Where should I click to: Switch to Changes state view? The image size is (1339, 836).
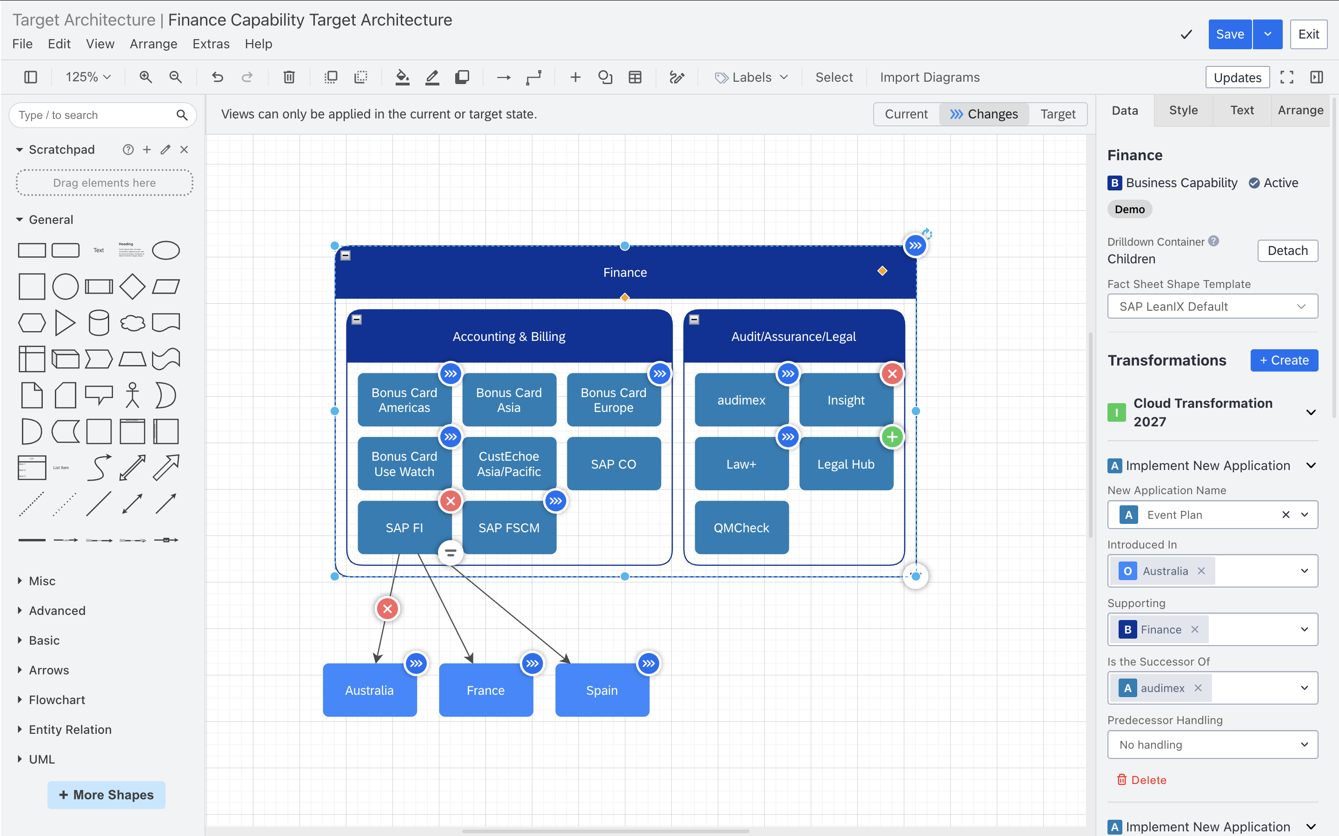point(984,114)
